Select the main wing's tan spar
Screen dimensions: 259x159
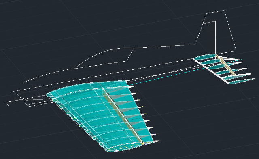(x=122, y=116)
